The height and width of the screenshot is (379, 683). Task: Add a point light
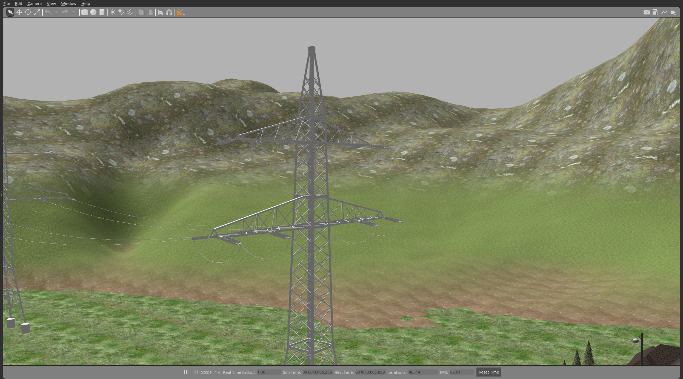point(113,12)
